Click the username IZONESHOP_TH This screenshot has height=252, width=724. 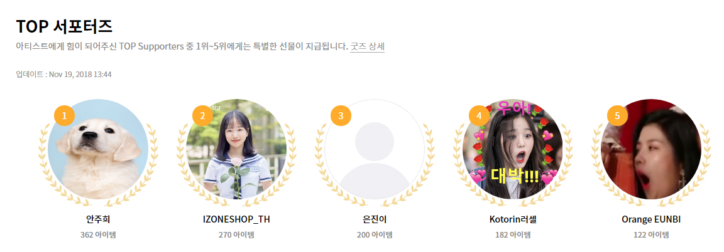tap(236, 220)
